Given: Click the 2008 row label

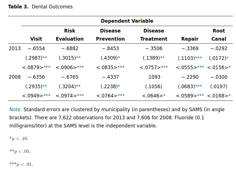Looking at the screenshot, I should 15,77.
